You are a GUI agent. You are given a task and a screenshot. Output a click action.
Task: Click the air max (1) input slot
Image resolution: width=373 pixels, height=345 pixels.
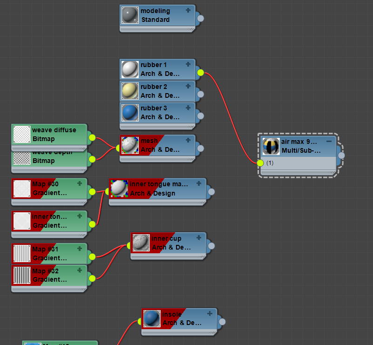260,163
